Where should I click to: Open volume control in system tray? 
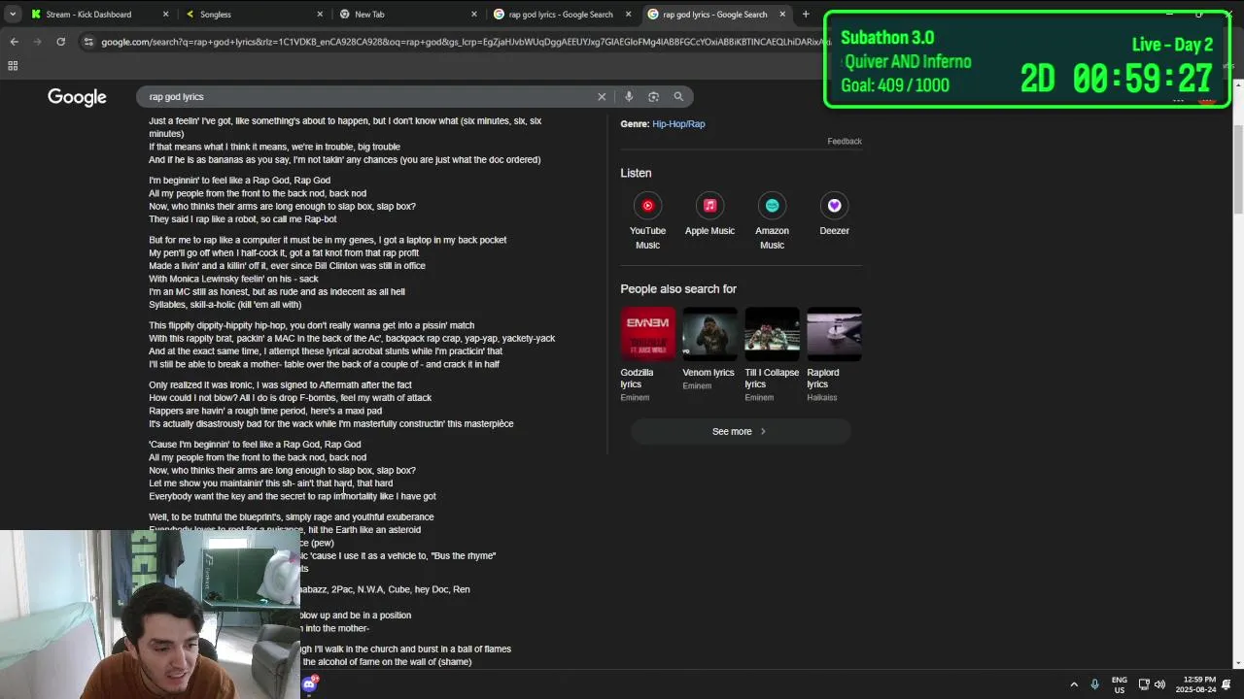[x=1159, y=684]
